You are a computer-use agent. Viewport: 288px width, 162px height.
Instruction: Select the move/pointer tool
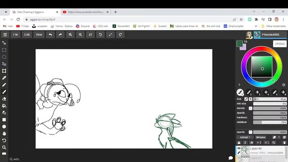pyautogui.click(x=4, y=43)
